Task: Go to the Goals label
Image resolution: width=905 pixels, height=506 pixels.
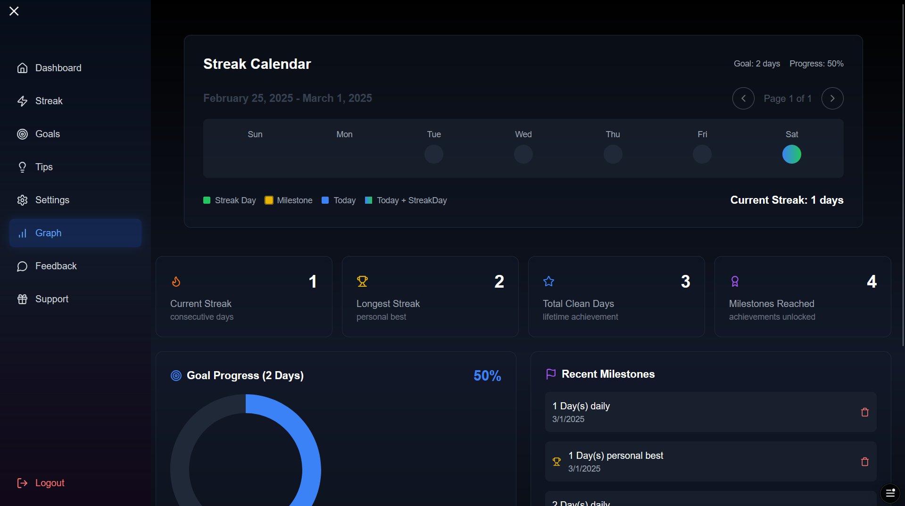Action: tap(48, 134)
